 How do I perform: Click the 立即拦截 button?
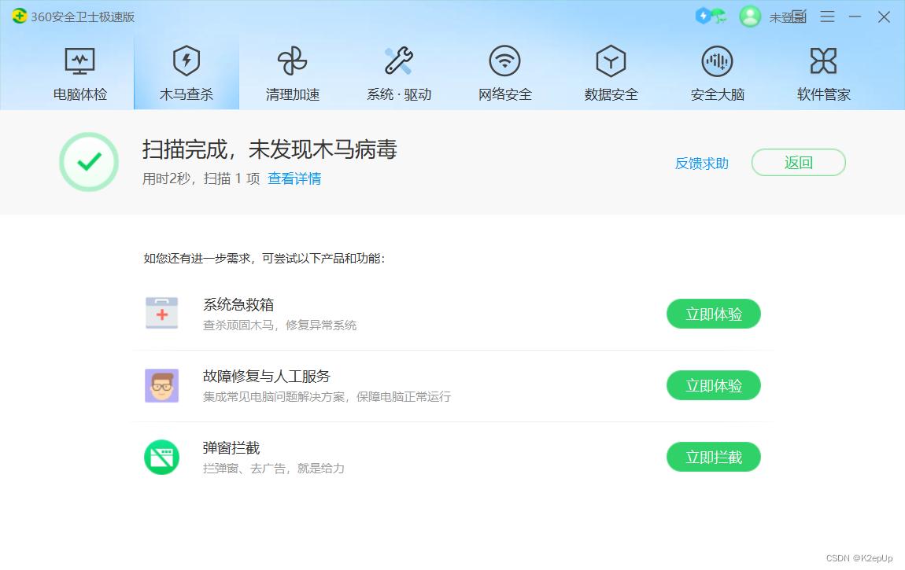714,457
